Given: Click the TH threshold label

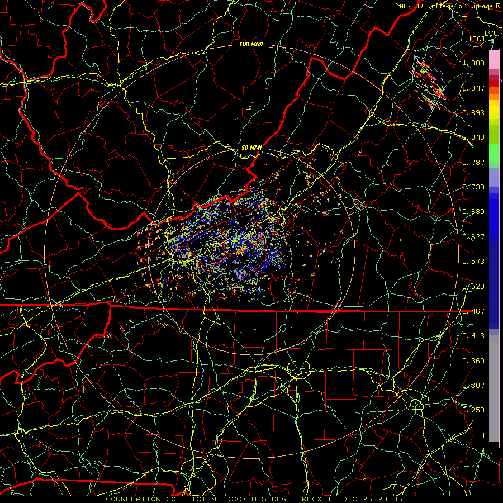Looking at the screenshot, I should click(x=480, y=435).
